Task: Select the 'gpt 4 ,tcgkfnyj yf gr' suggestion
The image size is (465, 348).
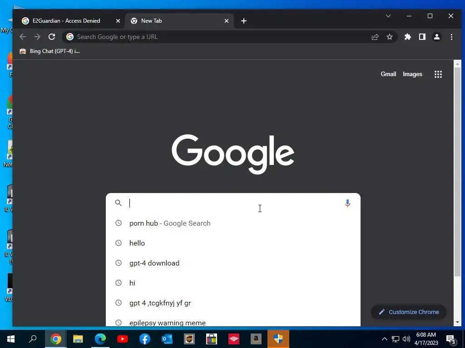Action: [x=233, y=303]
